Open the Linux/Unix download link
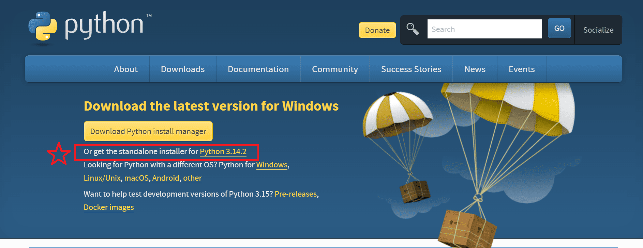The width and height of the screenshot is (643, 248). point(102,178)
